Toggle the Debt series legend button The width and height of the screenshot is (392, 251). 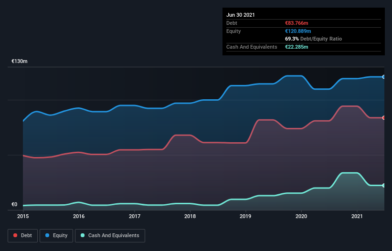tap(23, 236)
